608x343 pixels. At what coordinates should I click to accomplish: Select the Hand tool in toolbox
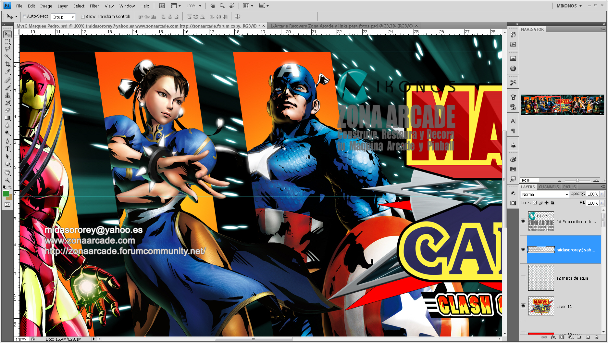[7, 172]
